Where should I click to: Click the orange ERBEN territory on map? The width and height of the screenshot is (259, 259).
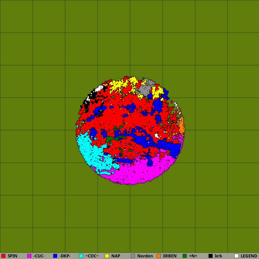pos(182,126)
